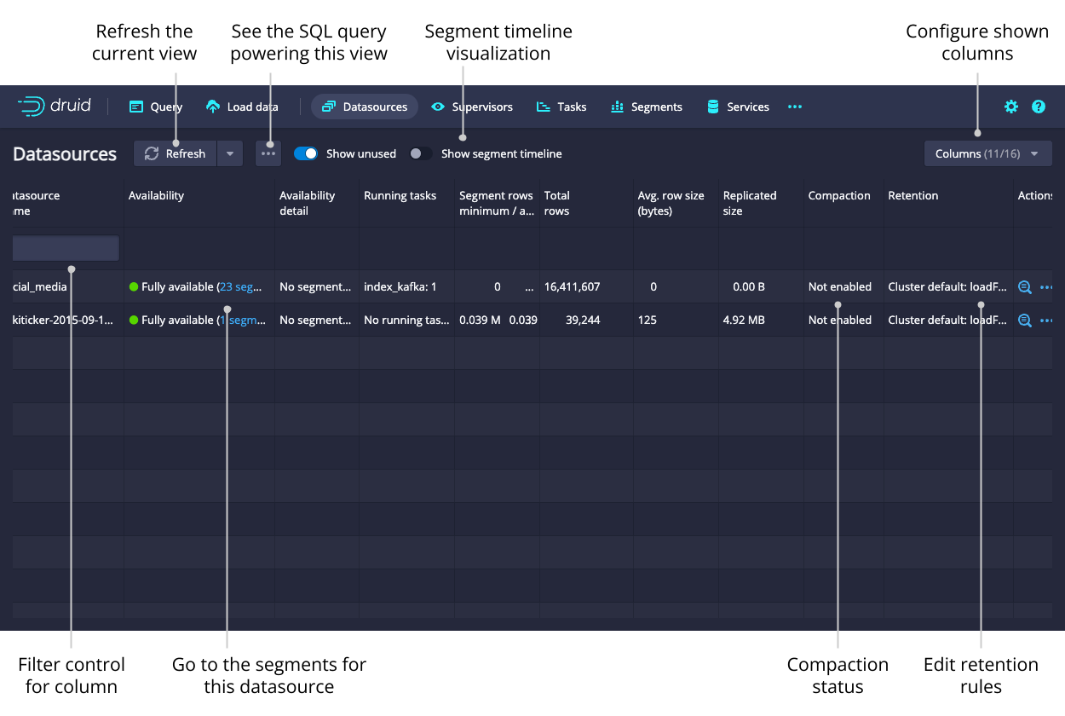
Task: Expand the Refresh interval dropdown arrow
Action: [x=230, y=153]
